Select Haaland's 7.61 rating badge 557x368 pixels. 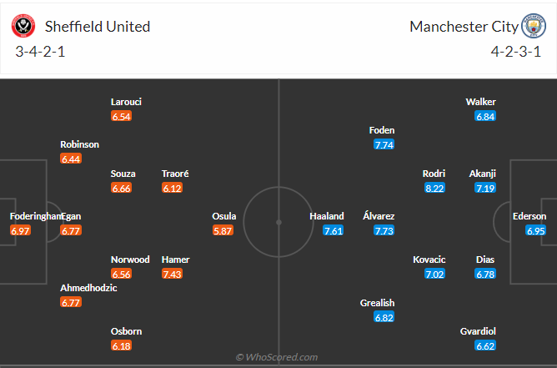pyautogui.click(x=334, y=230)
